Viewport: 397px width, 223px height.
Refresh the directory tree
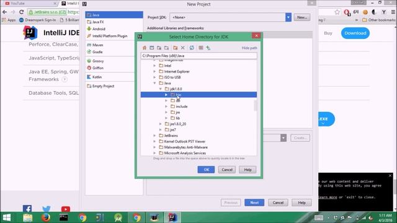coord(192,48)
